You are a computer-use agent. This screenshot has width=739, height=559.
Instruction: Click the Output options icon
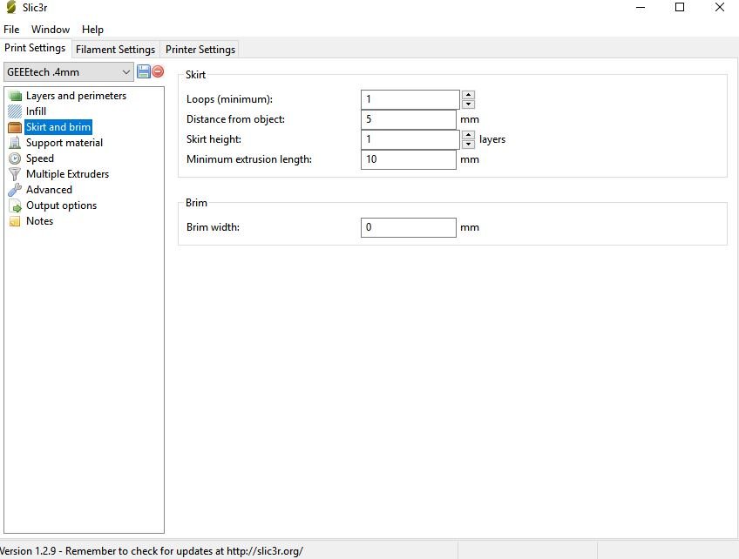(15, 205)
